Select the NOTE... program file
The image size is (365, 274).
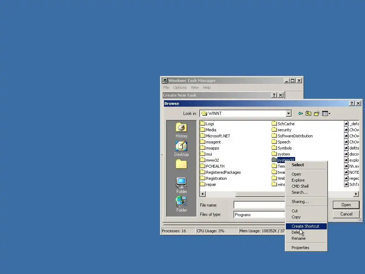[352, 172]
